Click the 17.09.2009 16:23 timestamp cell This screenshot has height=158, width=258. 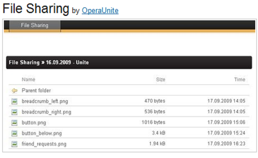click(x=226, y=144)
